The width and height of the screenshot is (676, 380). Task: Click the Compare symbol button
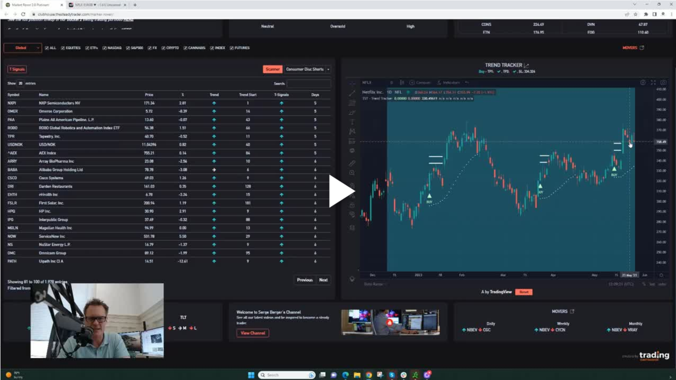420,82
